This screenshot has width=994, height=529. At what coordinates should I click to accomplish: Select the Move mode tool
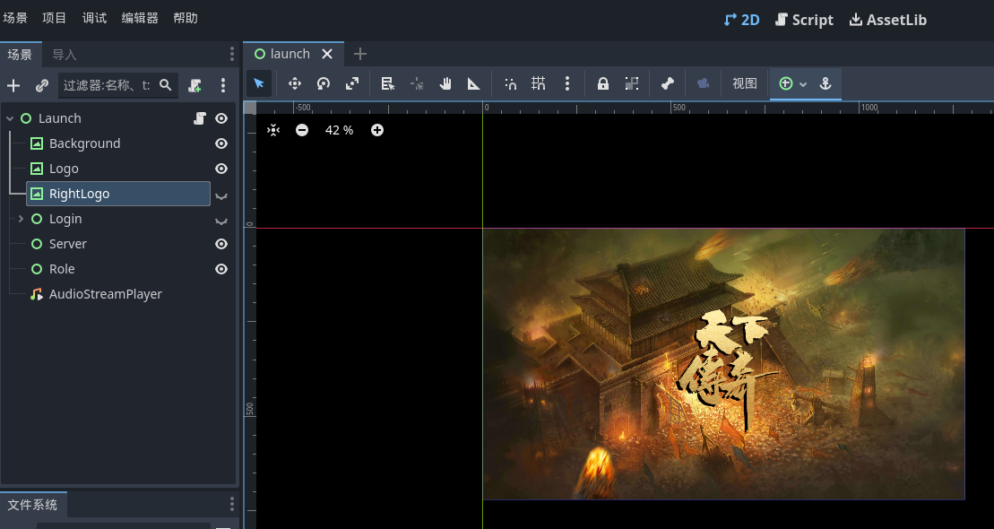tap(294, 83)
